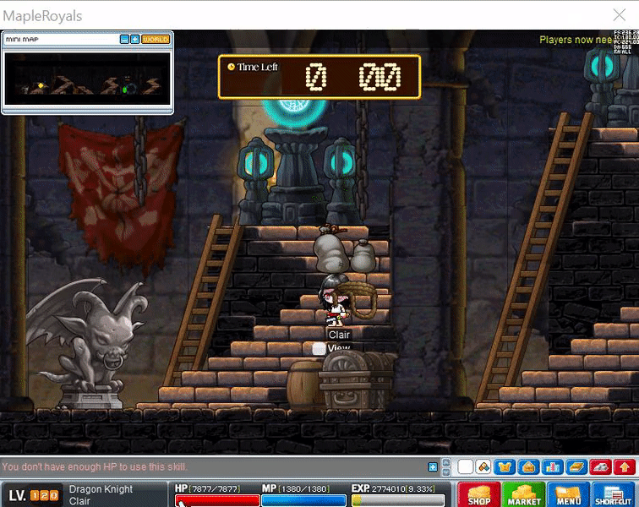Open the equipment window shirt icon
The width and height of the screenshot is (639, 507).
(x=505, y=467)
